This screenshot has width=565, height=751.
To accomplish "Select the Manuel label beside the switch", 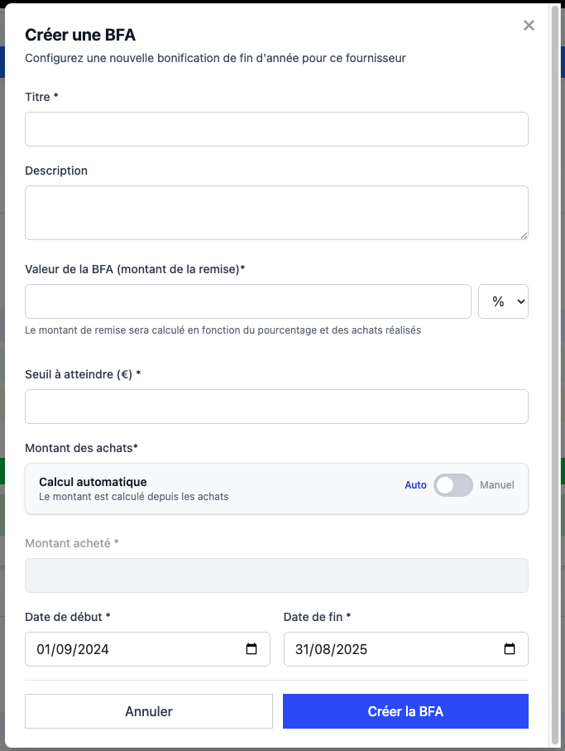I will (x=497, y=485).
